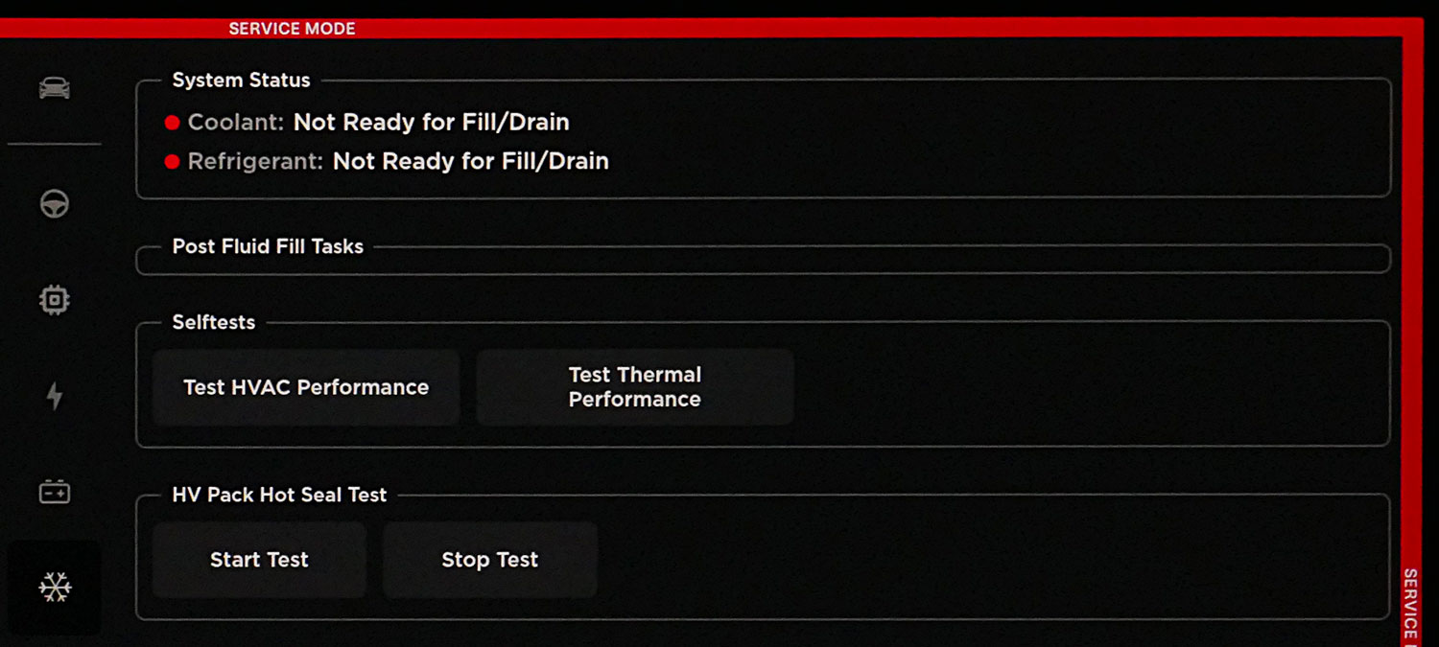Select the high voltage lightning bolt icon
This screenshot has width=1439, height=647.
[55, 396]
